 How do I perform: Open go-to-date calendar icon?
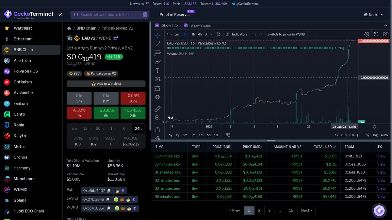228,135
